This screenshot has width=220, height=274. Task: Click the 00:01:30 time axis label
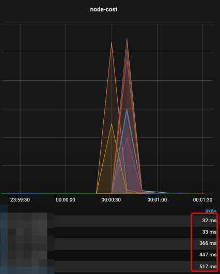[x=202, y=200]
